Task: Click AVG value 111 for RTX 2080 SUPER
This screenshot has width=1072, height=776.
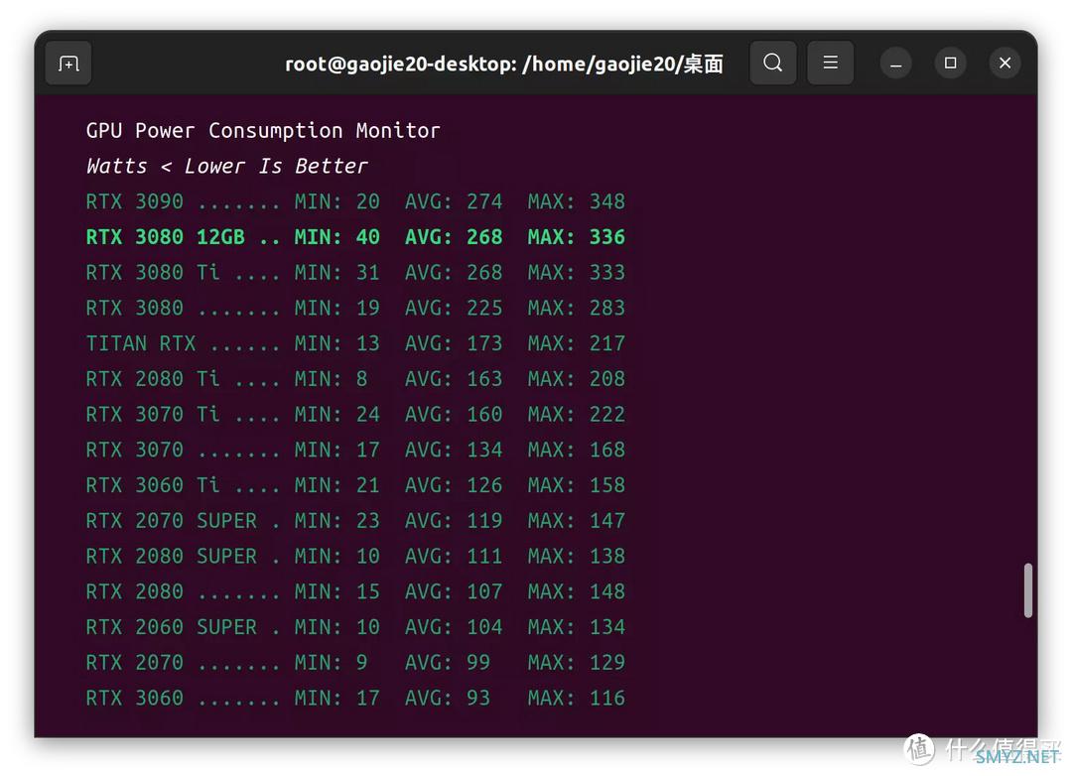Action: (484, 557)
